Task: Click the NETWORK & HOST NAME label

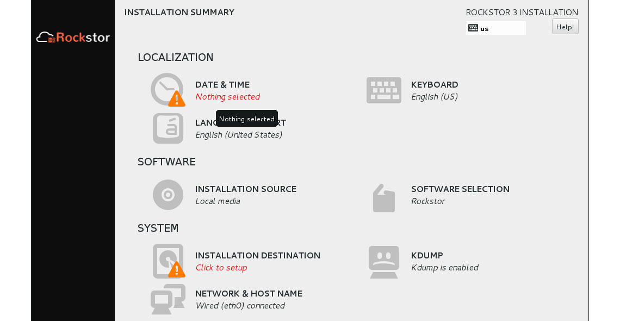Action: [x=249, y=294]
